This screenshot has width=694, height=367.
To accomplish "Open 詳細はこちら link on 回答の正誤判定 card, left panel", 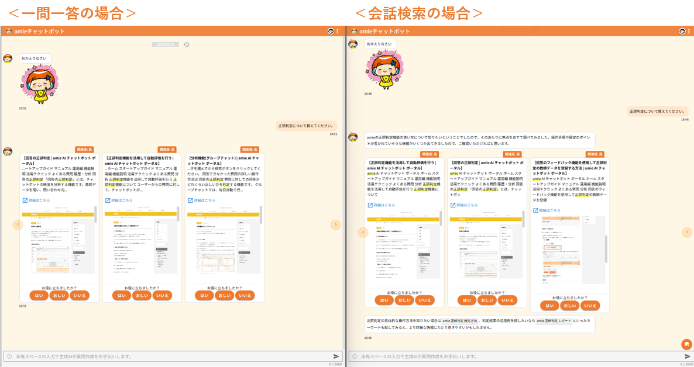I will (x=36, y=200).
